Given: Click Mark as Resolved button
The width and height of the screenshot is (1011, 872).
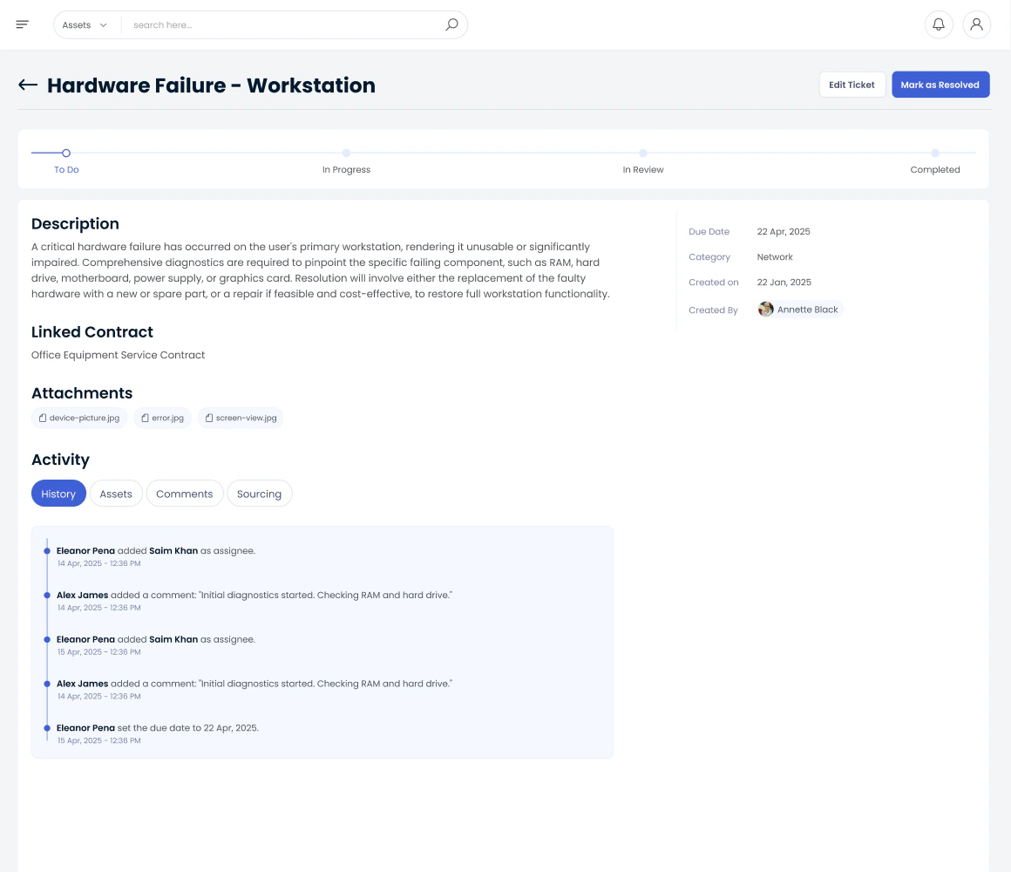Looking at the screenshot, I should [x=940, y=85].
